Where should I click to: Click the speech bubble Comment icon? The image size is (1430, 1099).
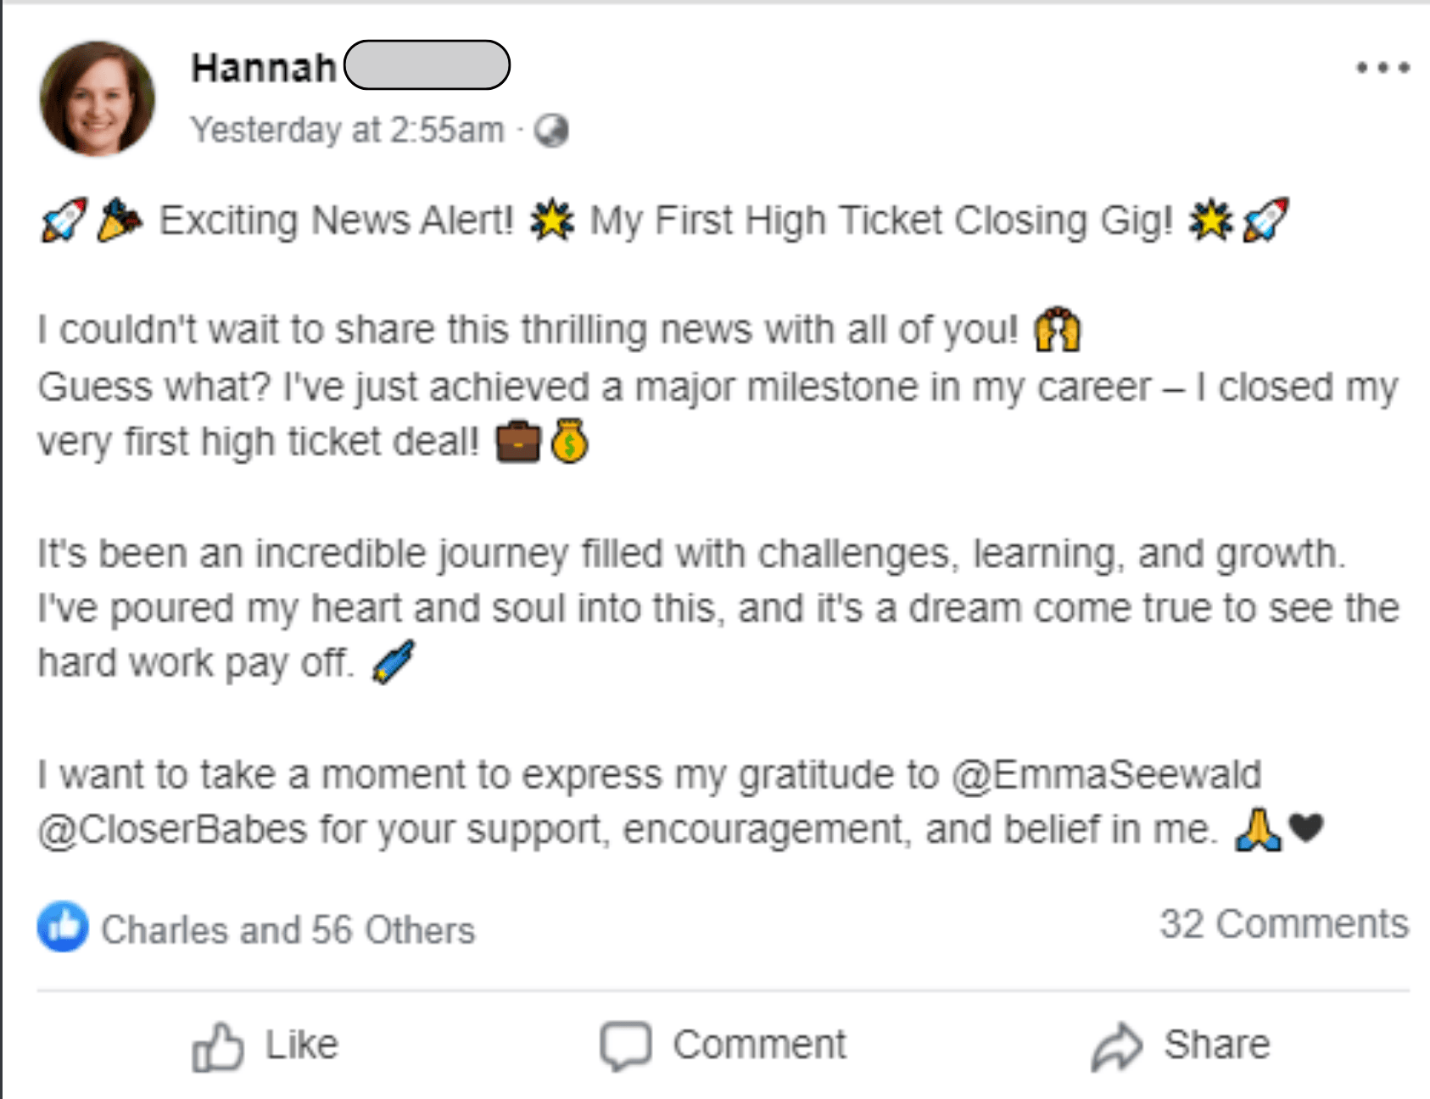pos(625,1043)
